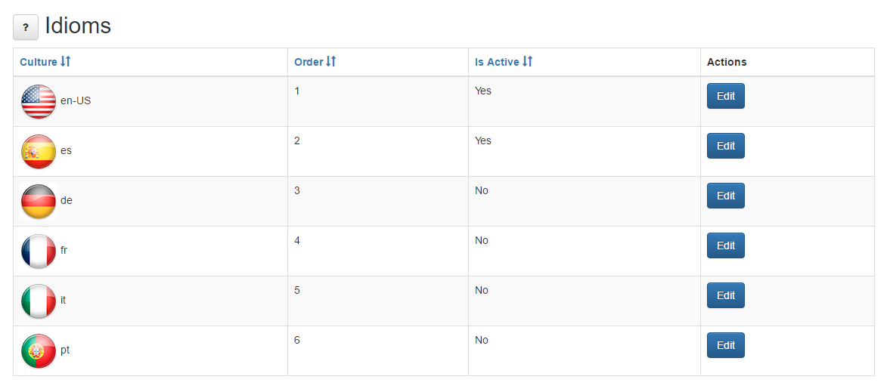Click the France flag icon
The width and height of the screenshot is (890, 392).
click(x=39, y=252)
